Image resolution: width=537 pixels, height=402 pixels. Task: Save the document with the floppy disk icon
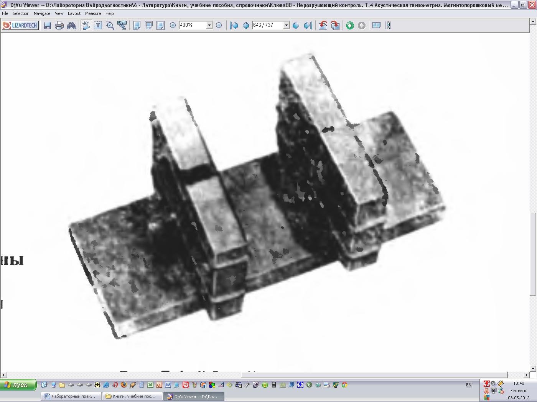point(48,25)
